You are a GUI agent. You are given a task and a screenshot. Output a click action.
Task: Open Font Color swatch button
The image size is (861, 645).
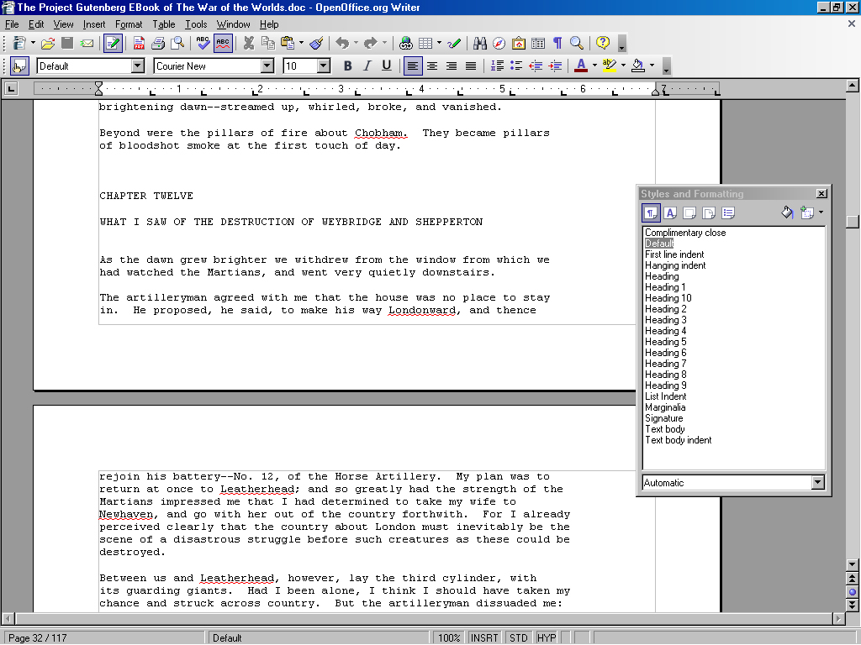click(580, 66)
